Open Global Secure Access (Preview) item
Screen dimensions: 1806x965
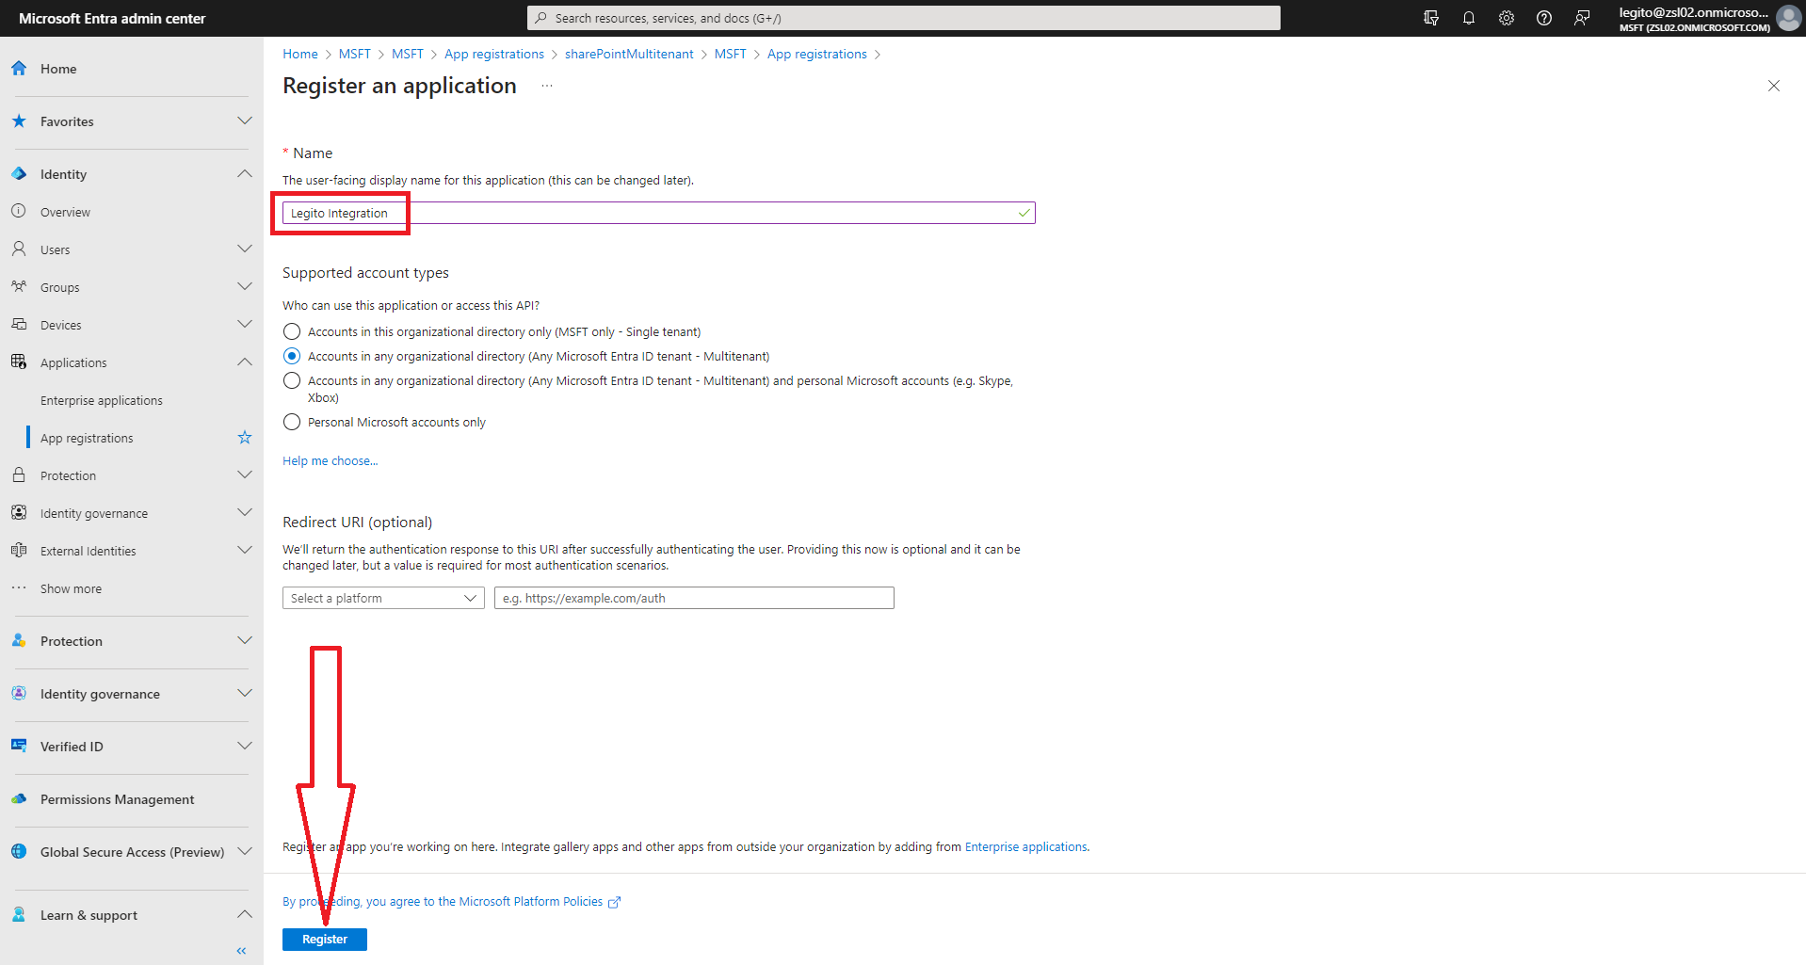pyautogui.click(x=132, y=852)
